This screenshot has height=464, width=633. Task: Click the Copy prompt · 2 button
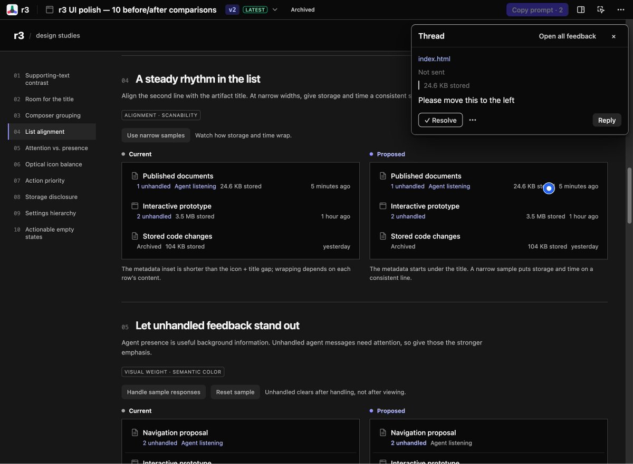(537, 9)
